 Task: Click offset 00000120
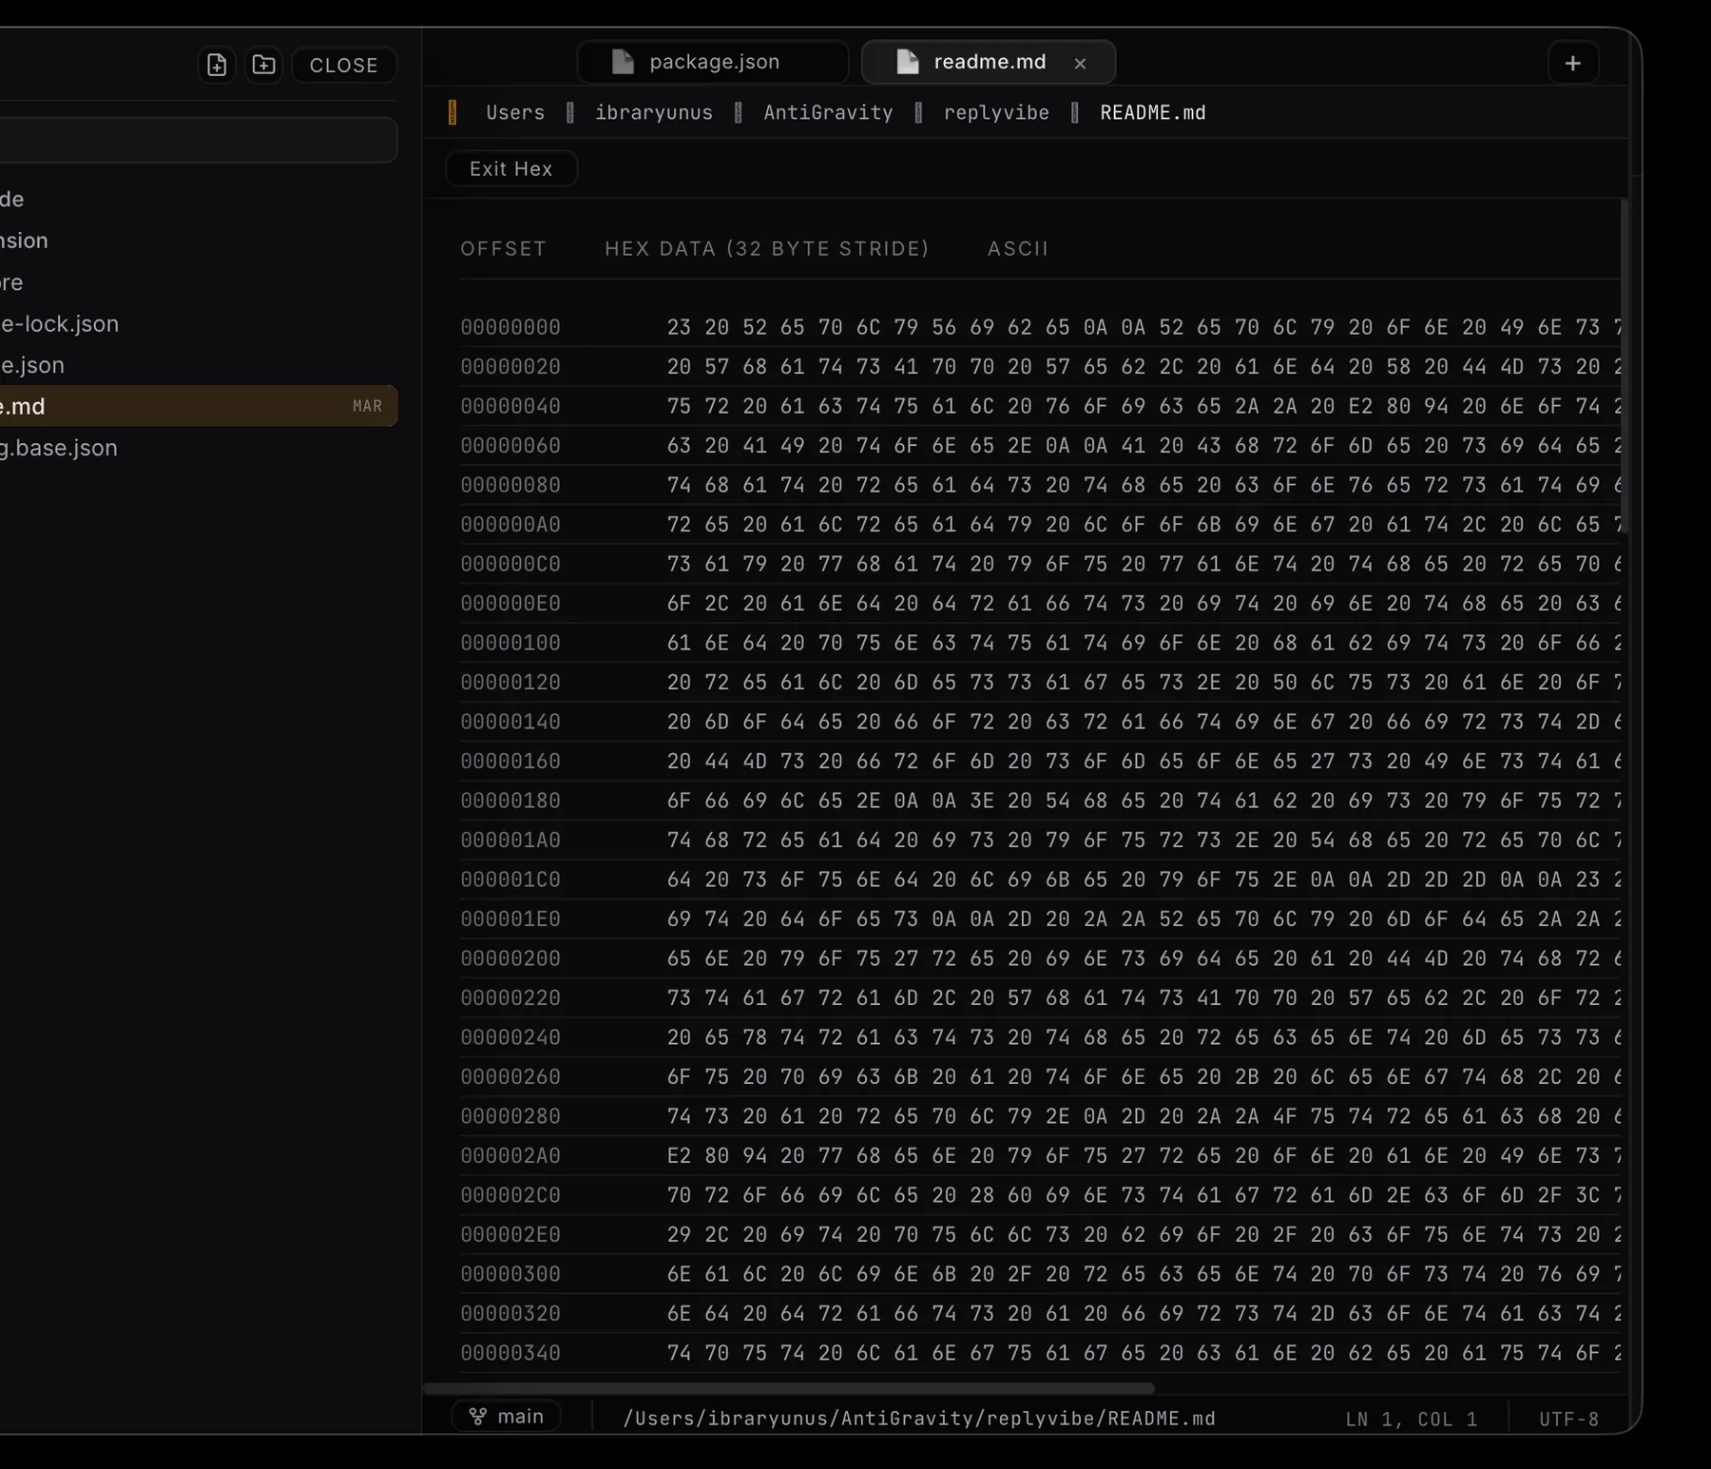click(510, 682)
